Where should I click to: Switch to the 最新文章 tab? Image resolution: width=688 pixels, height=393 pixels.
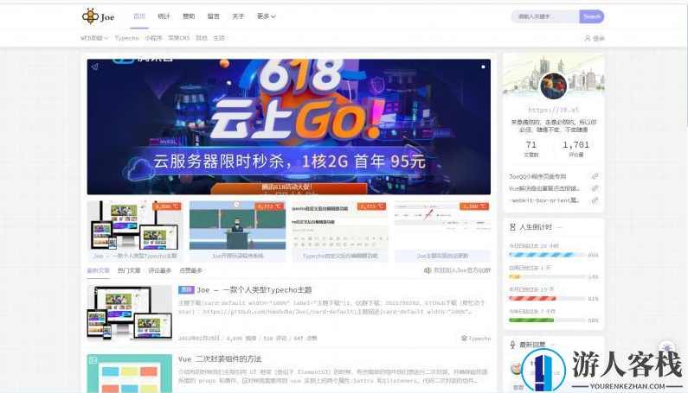click(99, 270)
